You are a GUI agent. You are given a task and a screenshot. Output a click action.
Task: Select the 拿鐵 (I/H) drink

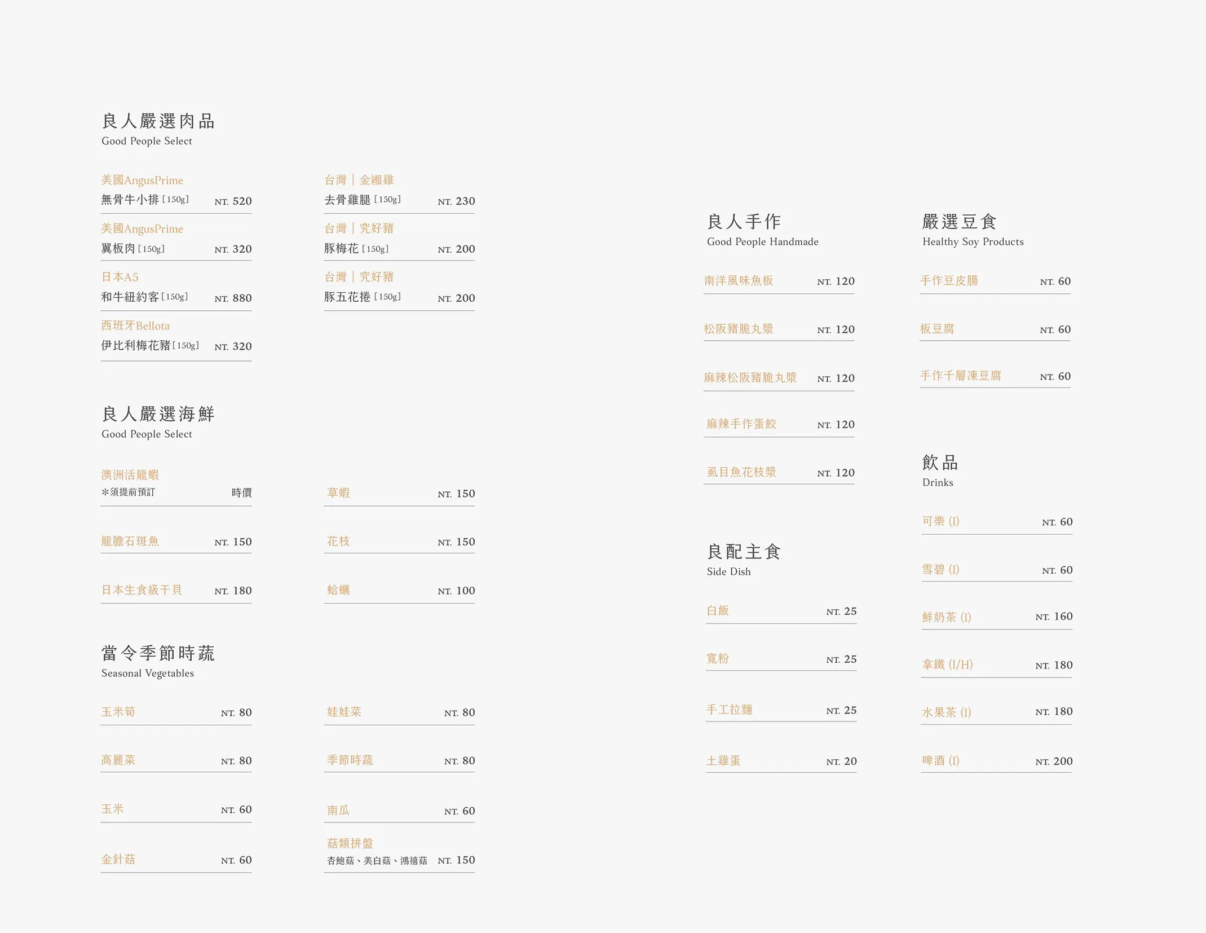tap(947, 664)
